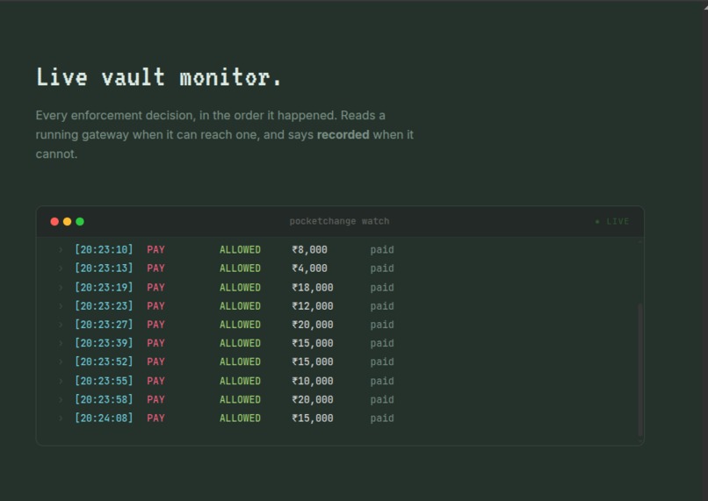Click the ₹10,000 amount
The height and width of the screenshot is (501, 708).
(313, 381)
